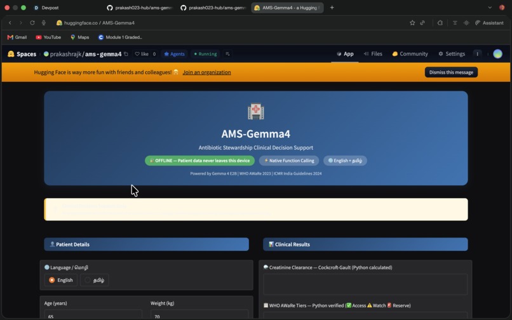512x320 pixels.
Task: Click the copy link icon in toolbar
Action: [x=422, y=23]
